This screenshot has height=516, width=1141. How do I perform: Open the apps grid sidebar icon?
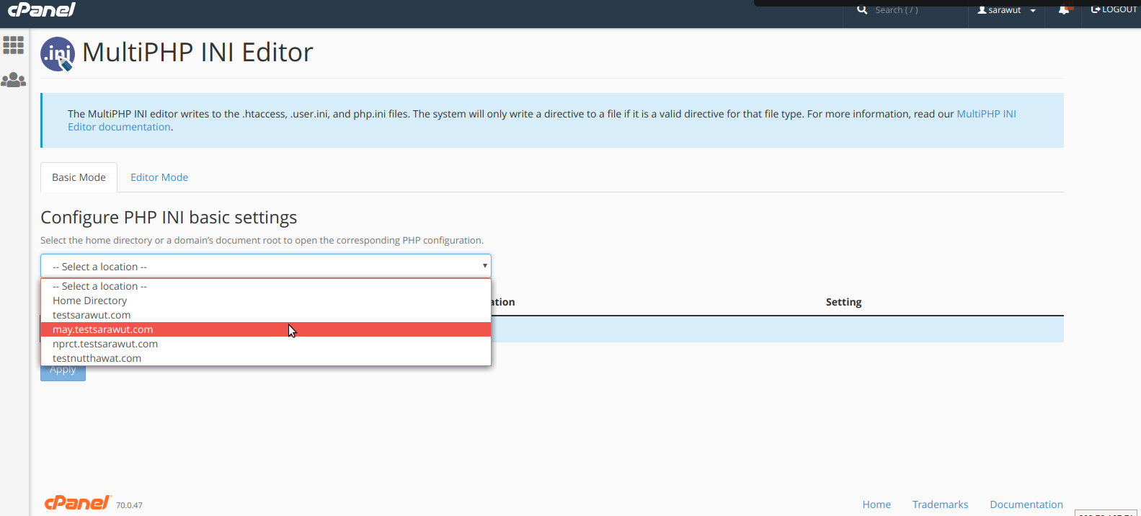13,45
